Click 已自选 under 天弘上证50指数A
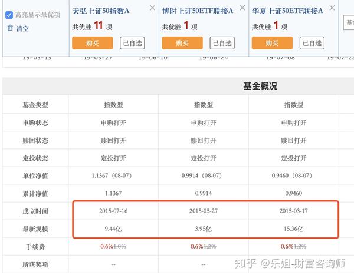The height and width of the screenshot is (278, 354). point(132,43)
